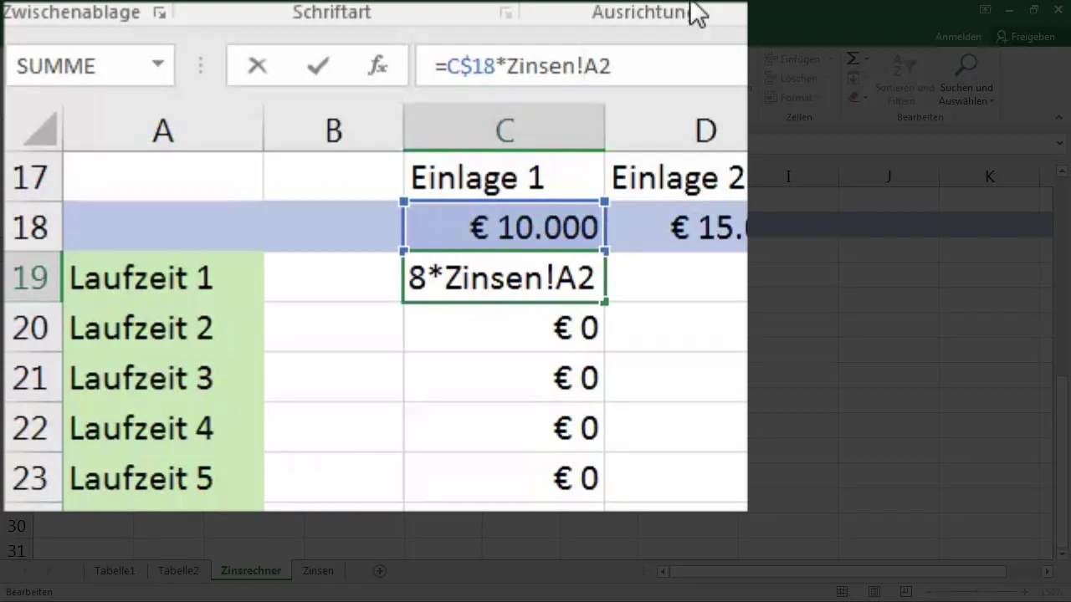Click the Ausrichtung group label
Screen dimensions: 1071x602
pos(643,13)
